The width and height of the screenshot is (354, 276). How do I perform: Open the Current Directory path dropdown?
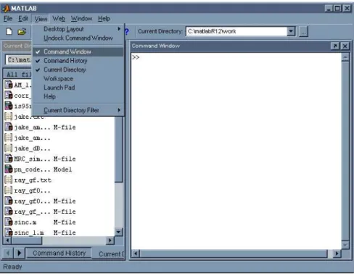pyautogui.click(x=291, y=31)
